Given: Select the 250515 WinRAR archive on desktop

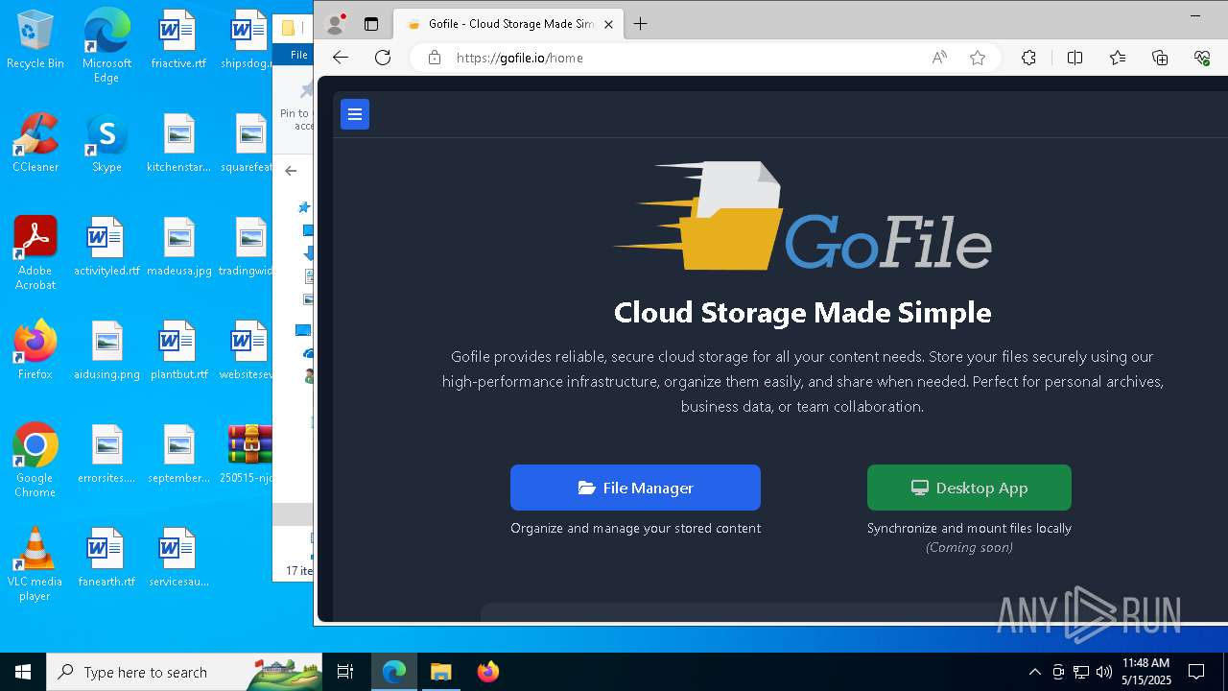Looking at the screenshot, I should coord(248,454).
